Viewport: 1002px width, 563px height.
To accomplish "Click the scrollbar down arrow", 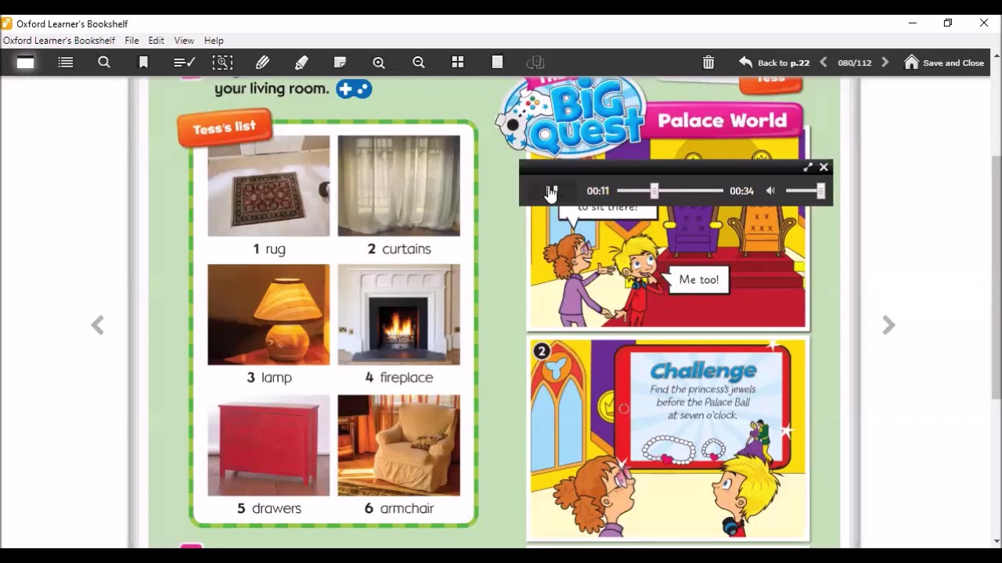I will click(x=996, y=541).
